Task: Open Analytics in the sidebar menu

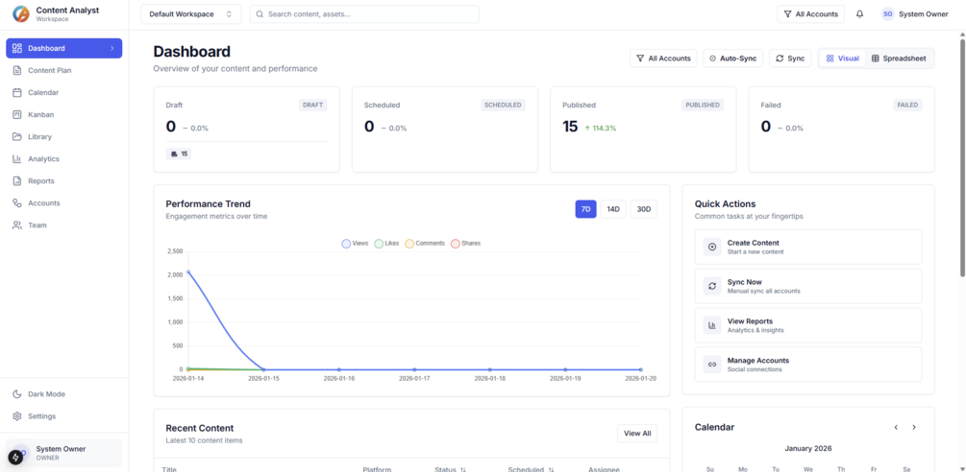Action: 43,159
